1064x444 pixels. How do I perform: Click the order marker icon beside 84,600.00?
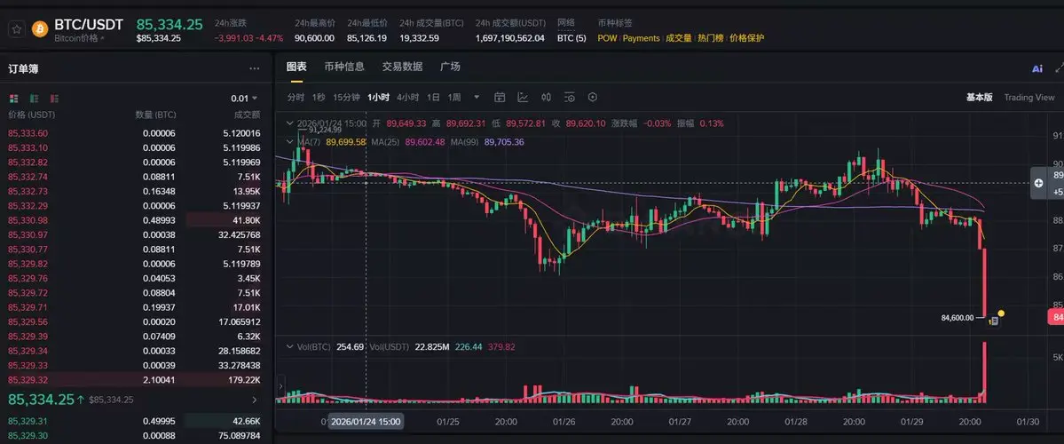(x=993, y=321)
